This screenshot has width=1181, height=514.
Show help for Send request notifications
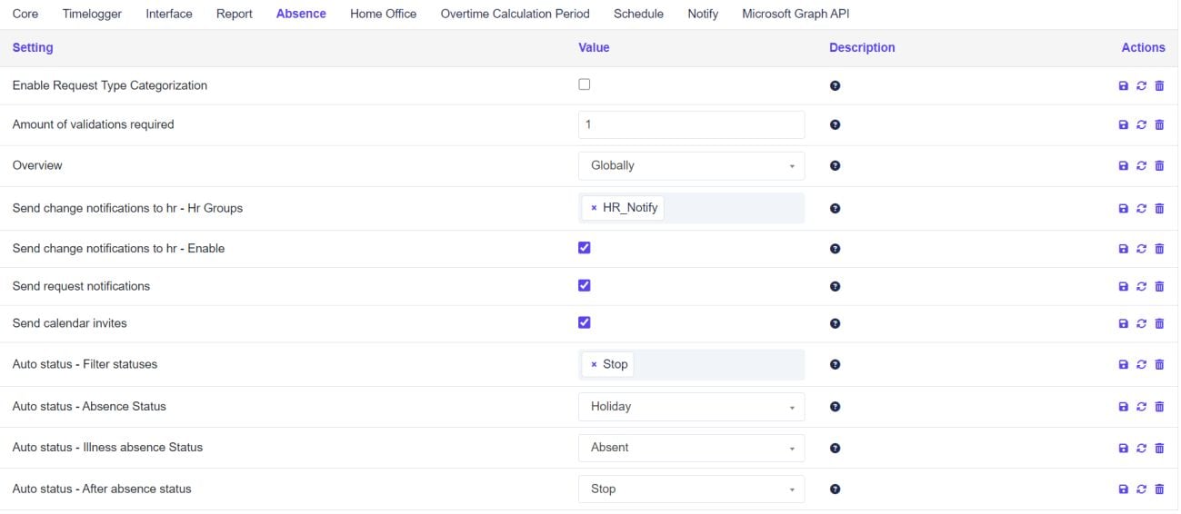(835, 287)
